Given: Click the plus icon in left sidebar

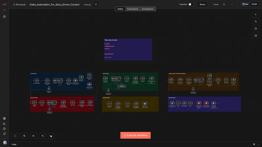Looking at the screenshot, I should click(4, 10).
